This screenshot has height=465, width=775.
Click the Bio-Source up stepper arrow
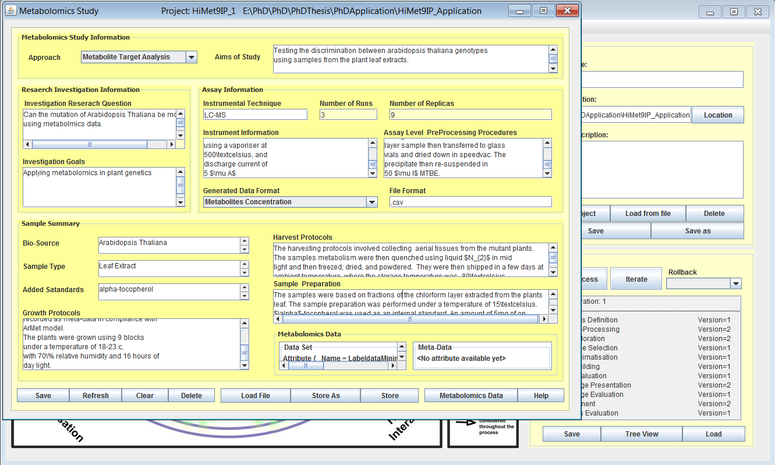245,241
